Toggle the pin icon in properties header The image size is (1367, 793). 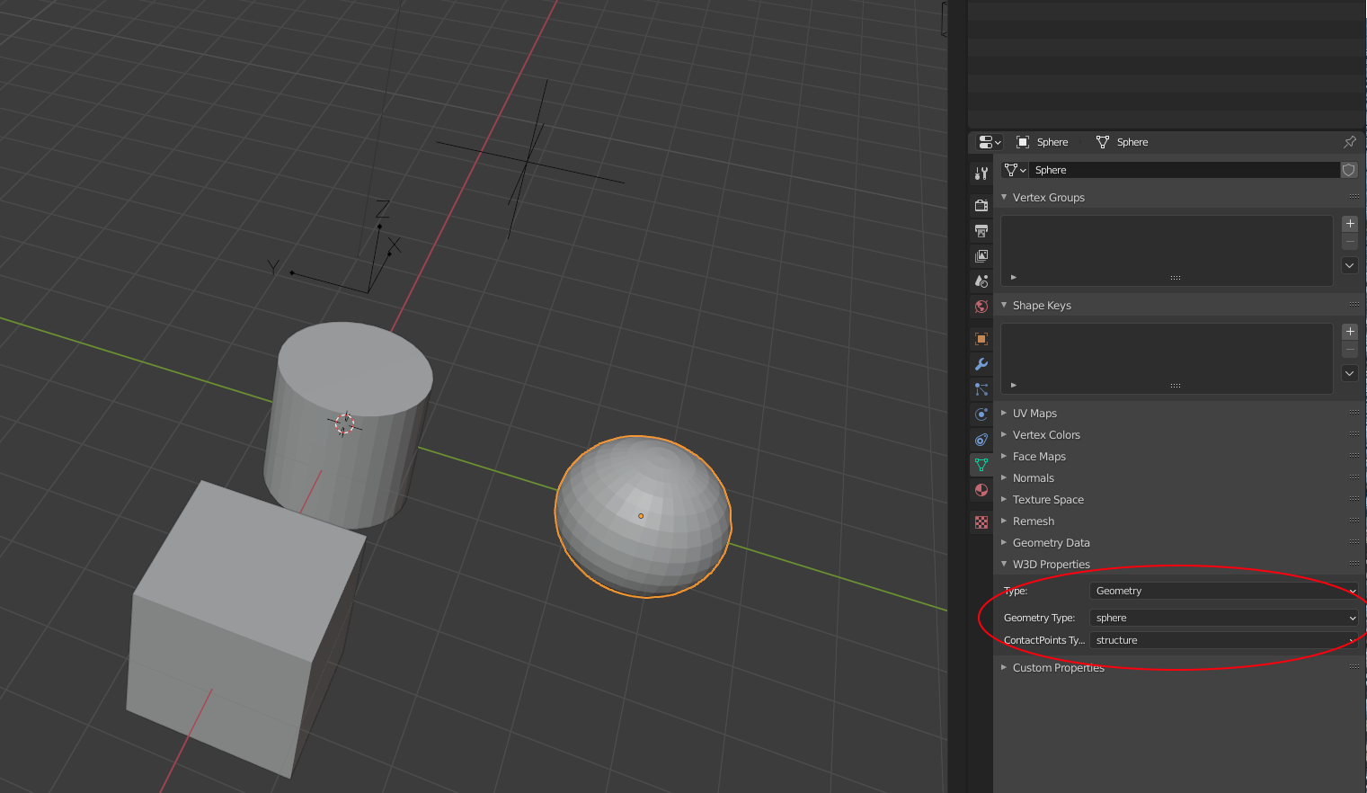[1349, 142]
